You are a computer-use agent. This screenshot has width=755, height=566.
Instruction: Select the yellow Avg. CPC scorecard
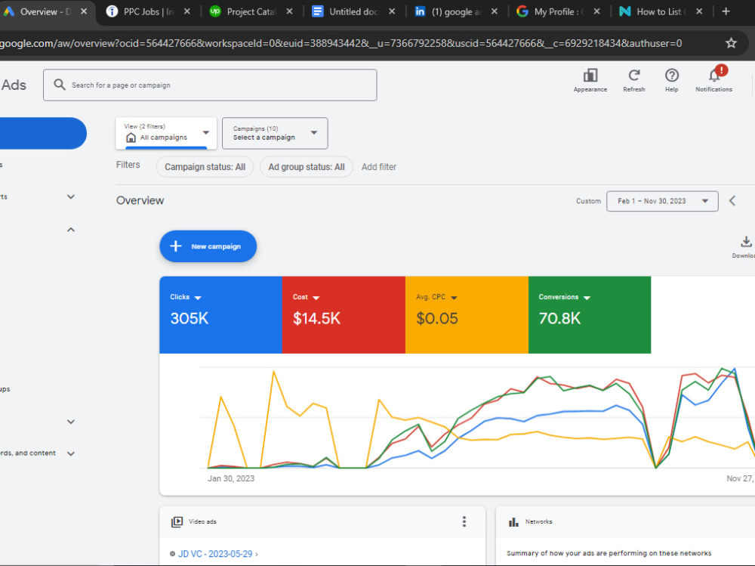(467, 315)
